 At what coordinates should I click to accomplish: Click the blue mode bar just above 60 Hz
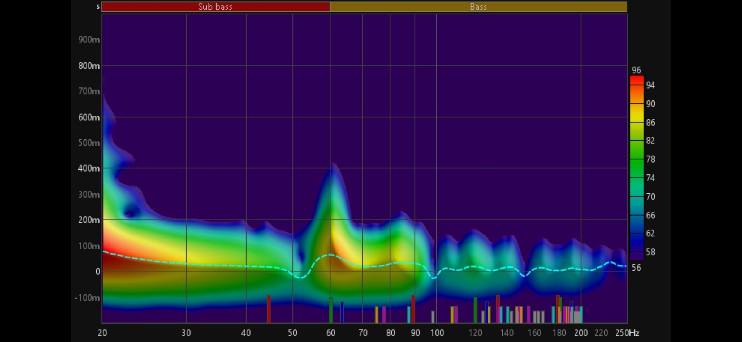click(342, 312)
